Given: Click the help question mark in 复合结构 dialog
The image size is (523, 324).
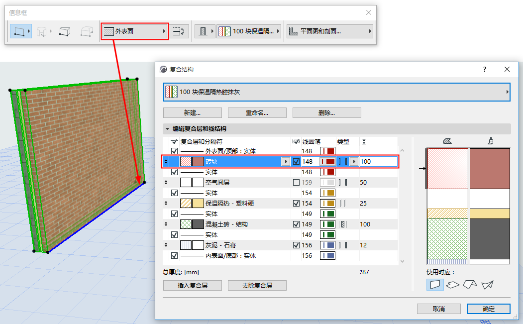Looking at the screenshot, I should point(484,69).
